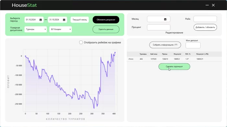Open the Месяц field calendar icon
This screenshot has height=127, width=227.
pyautogui.click(x=165, y=19)
